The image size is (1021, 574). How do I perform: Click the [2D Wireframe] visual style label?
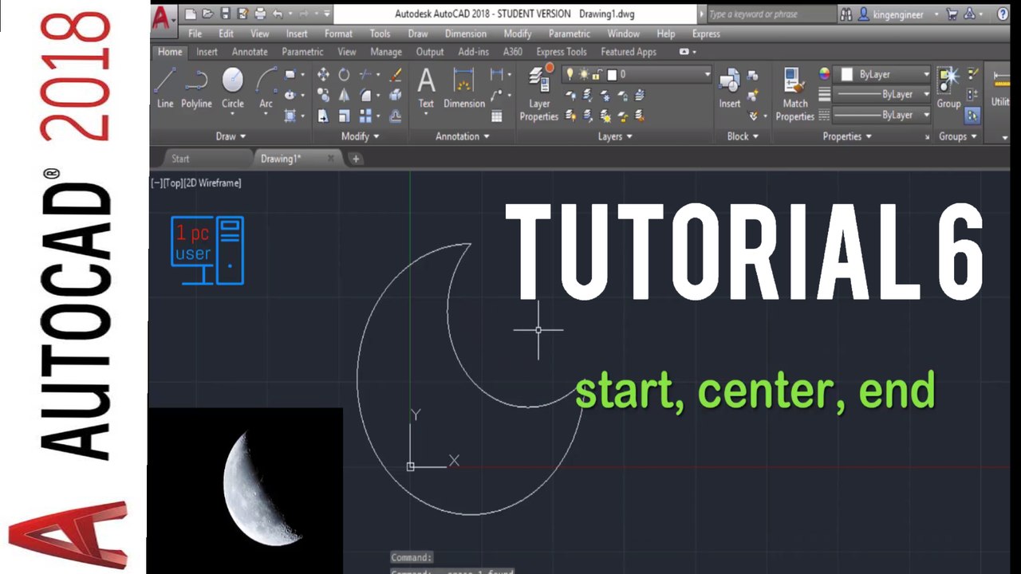[213, 183]
